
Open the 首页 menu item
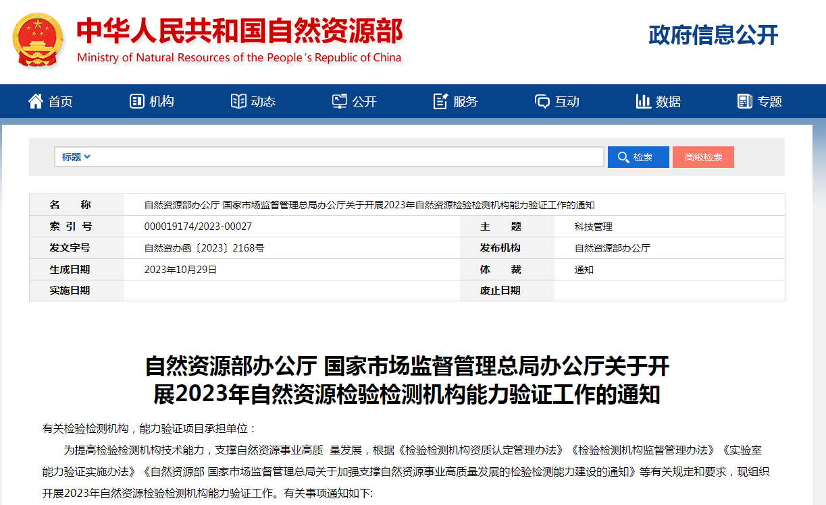pyautogui.click(x=61, y=102)
